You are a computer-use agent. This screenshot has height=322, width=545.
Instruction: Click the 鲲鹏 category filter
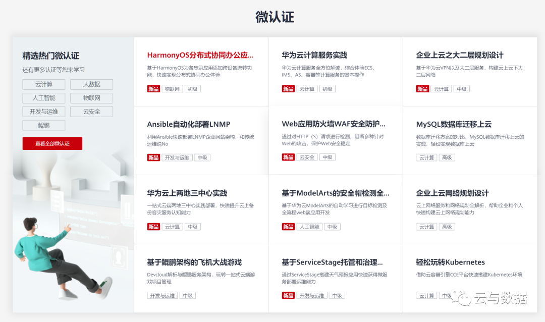tap(43, 125)
